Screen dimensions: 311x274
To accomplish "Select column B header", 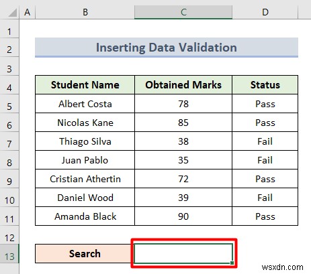I will [85, 12].
